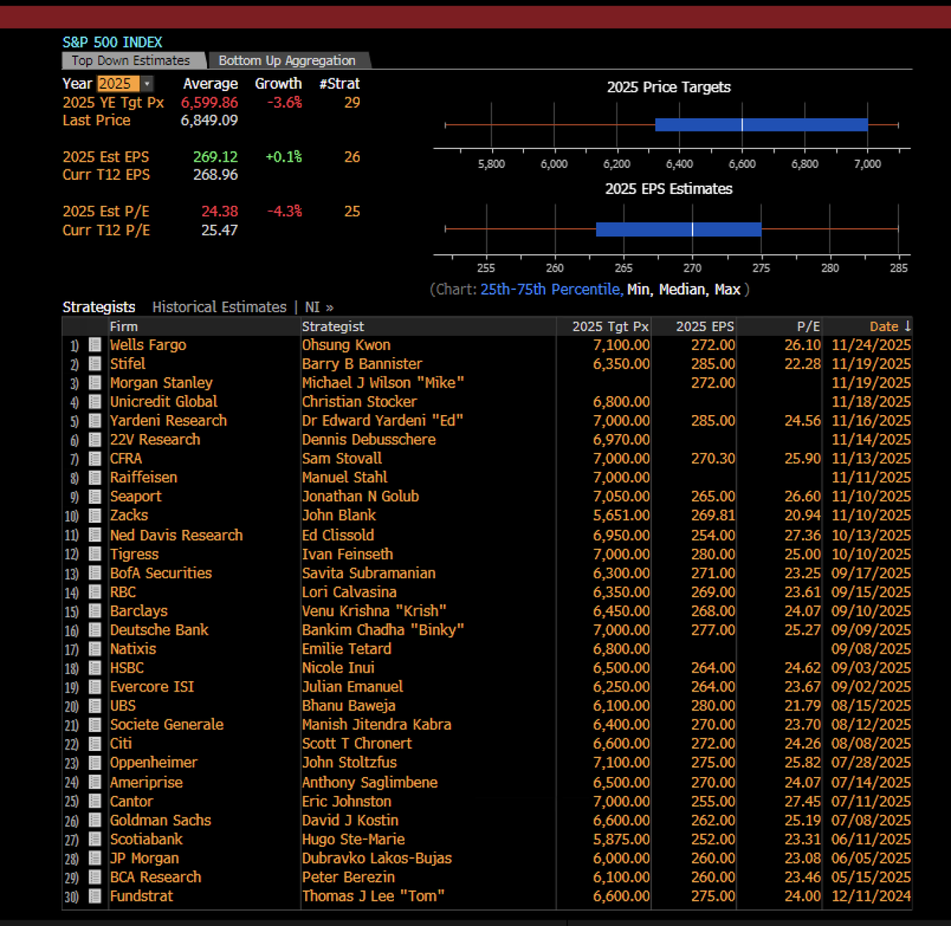Click strategist John Stoltzfus
Screen dimensions: 951x926
[x=349, y=763]
